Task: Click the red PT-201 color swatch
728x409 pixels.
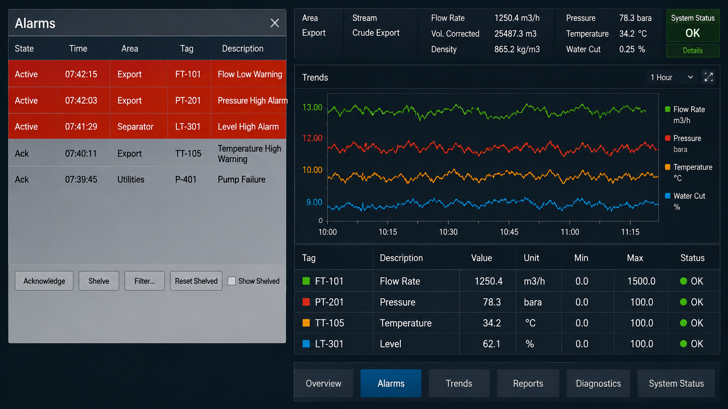Action: pos(306,302)
